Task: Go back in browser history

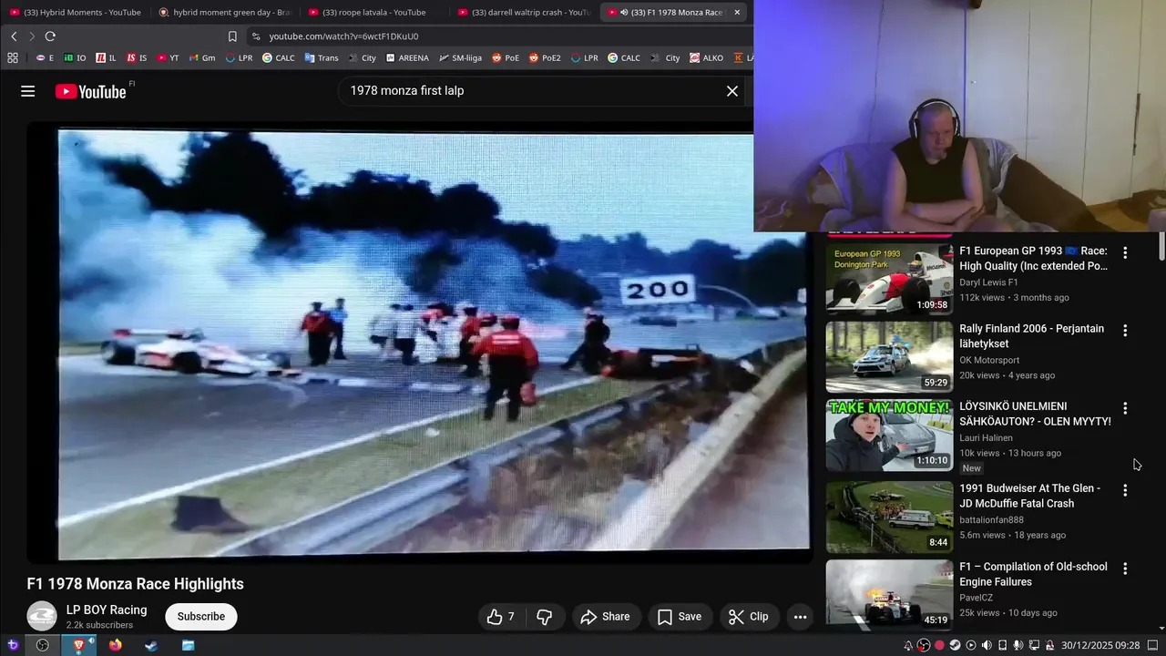Action: click(14, 36)
